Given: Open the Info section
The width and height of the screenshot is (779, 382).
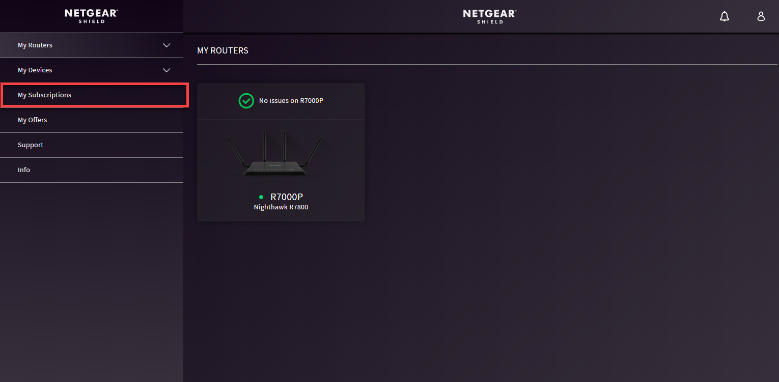Looking at the screenshot, I should click(x=24, y=170).
